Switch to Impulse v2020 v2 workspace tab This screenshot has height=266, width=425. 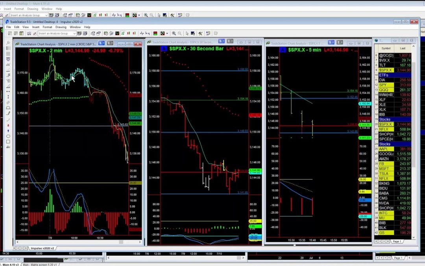coord(42,248)
